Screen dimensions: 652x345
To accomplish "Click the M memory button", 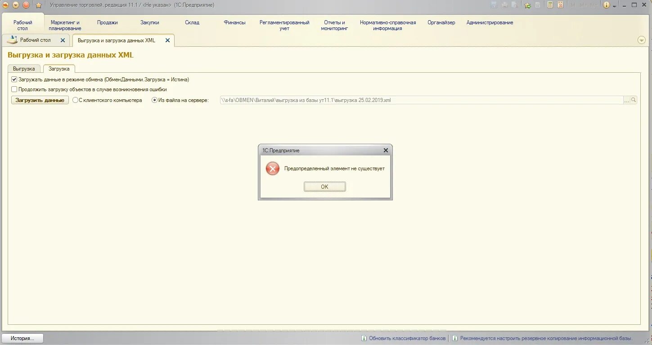I will coord(573,5).
